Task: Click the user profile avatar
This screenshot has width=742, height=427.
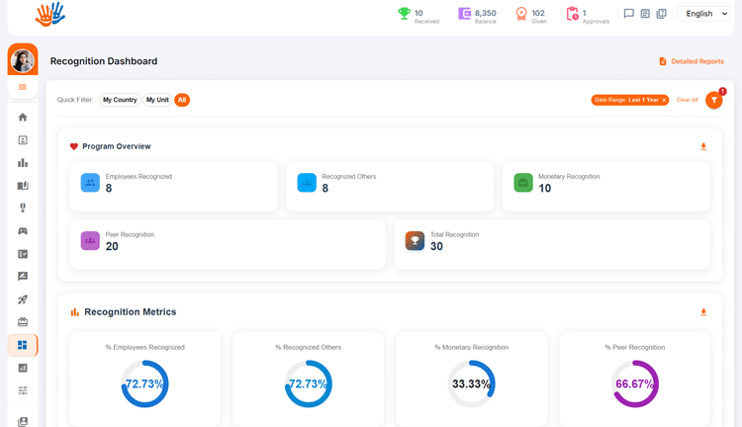Action: (22, 61)
